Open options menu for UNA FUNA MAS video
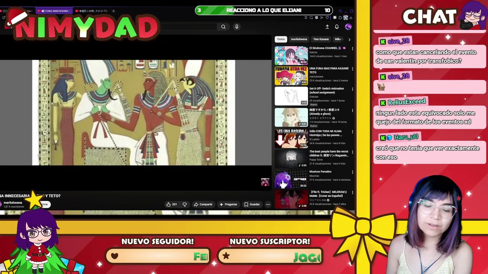488x274 pixels. pyautogui.click(x=352, y=69)
